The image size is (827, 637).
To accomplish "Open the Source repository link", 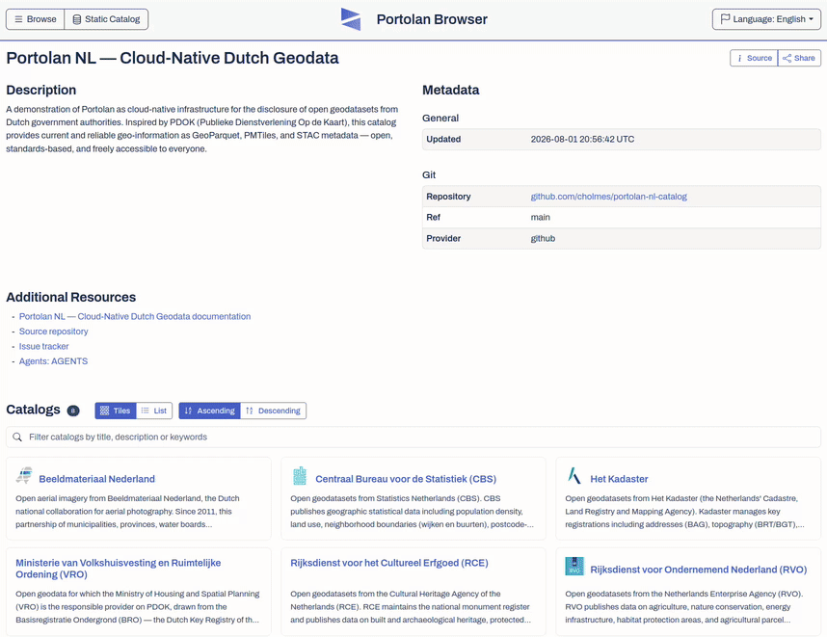I will click(54, 332).
